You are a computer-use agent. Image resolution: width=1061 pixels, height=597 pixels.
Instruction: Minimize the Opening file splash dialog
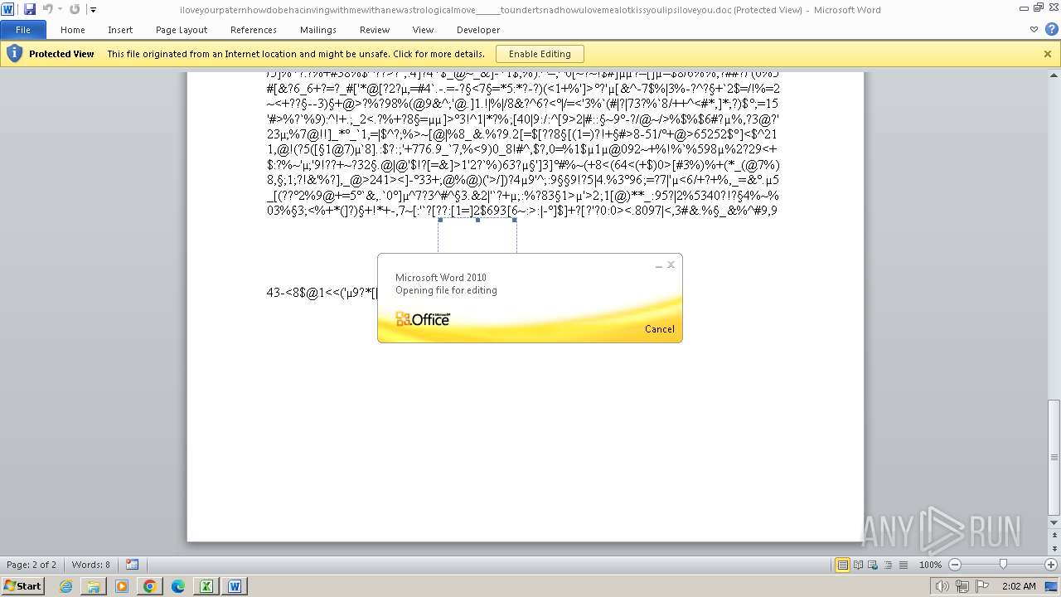659,265
